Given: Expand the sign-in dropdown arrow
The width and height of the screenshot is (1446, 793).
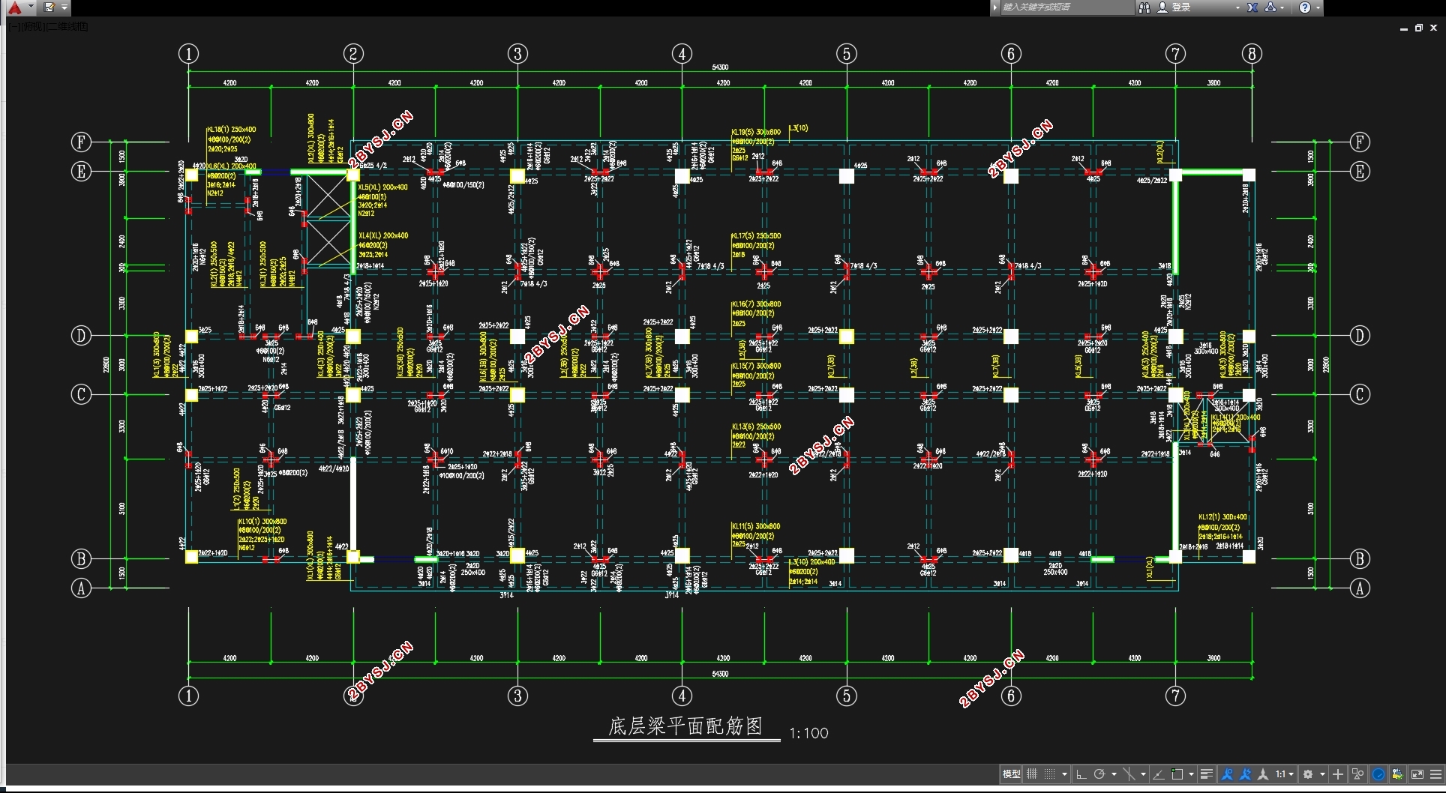Looking at the screenshot, I should [1237, 7].
